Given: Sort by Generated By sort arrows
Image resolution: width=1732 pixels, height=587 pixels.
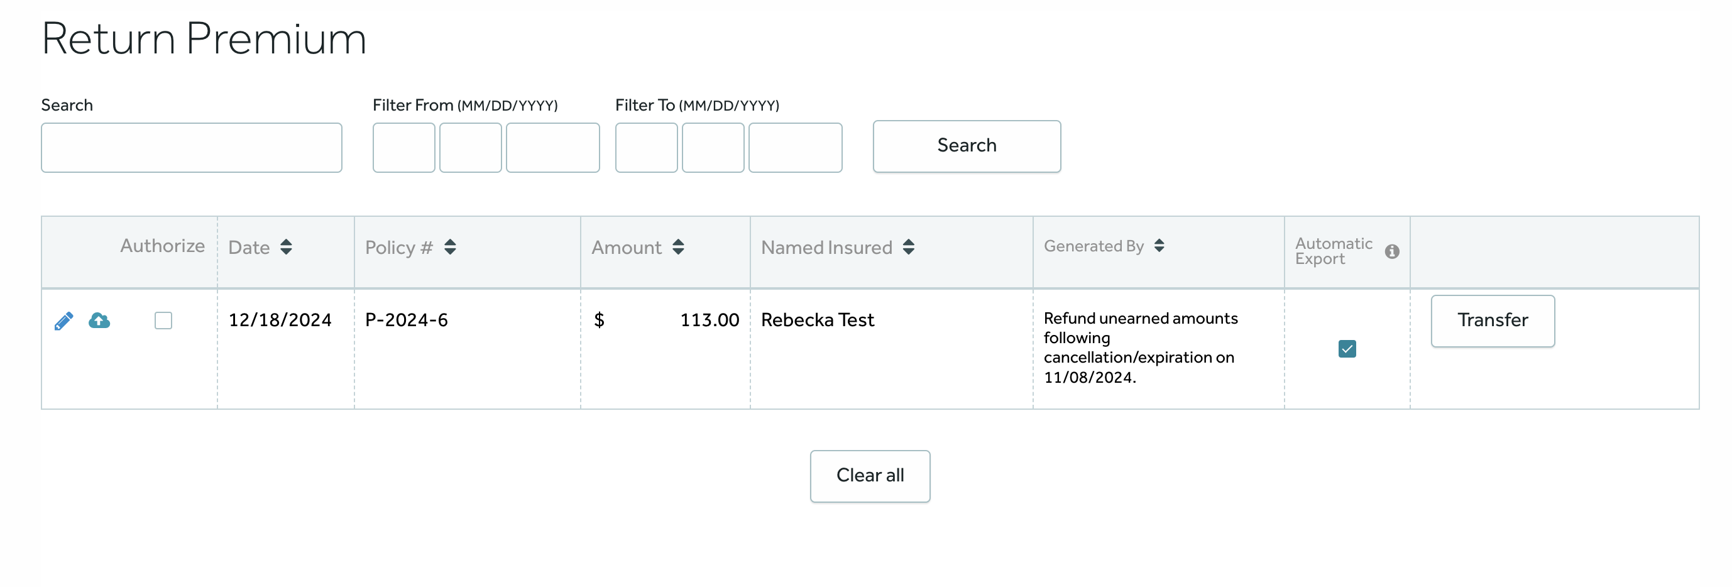Looking at the screenshot, I should pyautogui.click(x=1158, y=246).
